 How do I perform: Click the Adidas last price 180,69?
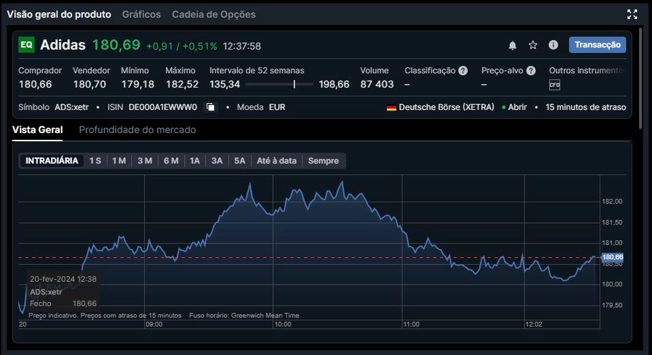116,45
